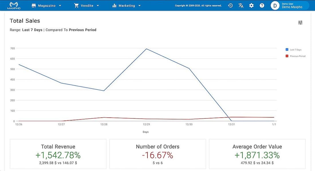This screenshot has width=315, height=171.
Task: Click the Previous Period red legend swatch
Action: [x=287, y=56]
